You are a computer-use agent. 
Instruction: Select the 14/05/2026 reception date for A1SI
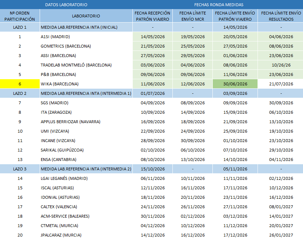(x=153, y=37)
